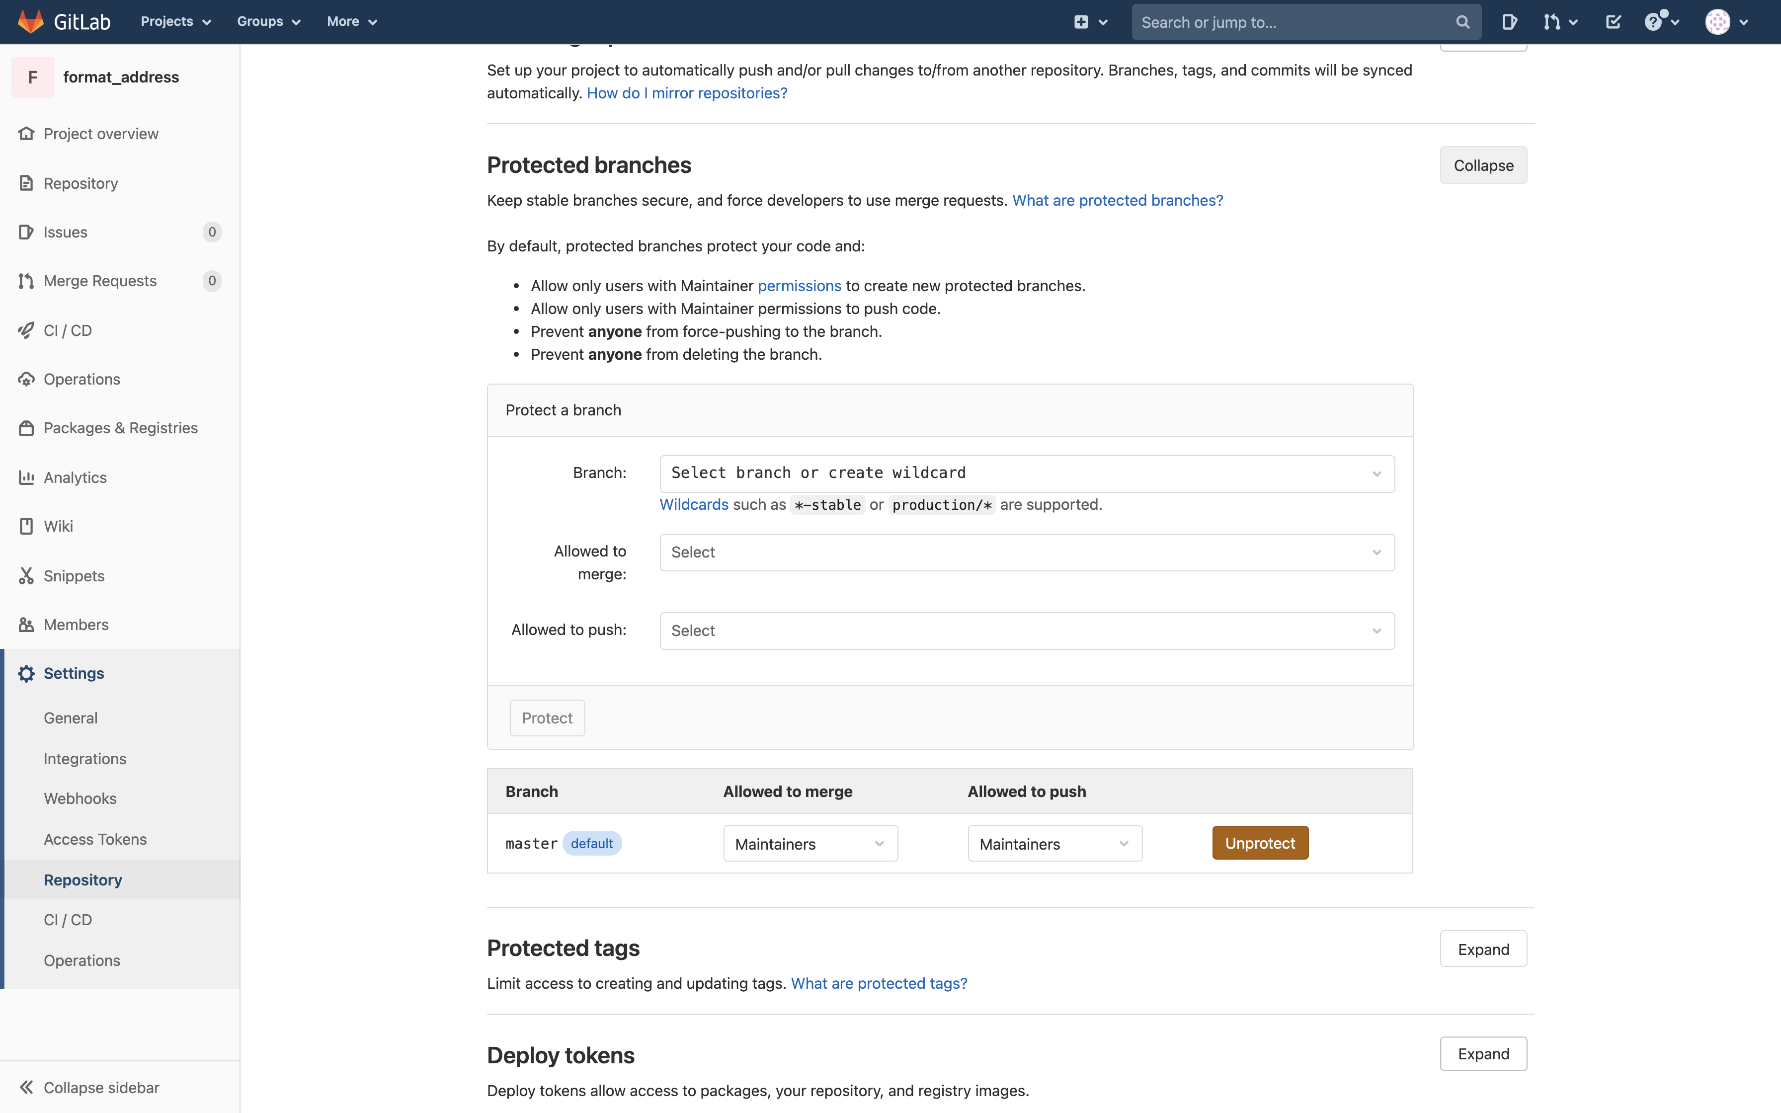Open the Allowed to merge Select dropdown
The image size is (1781, 1113).
click(1027, 552)
